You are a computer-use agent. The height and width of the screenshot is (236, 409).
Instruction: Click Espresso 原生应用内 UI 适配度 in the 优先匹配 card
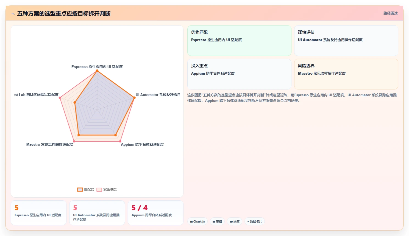[216, 40]
